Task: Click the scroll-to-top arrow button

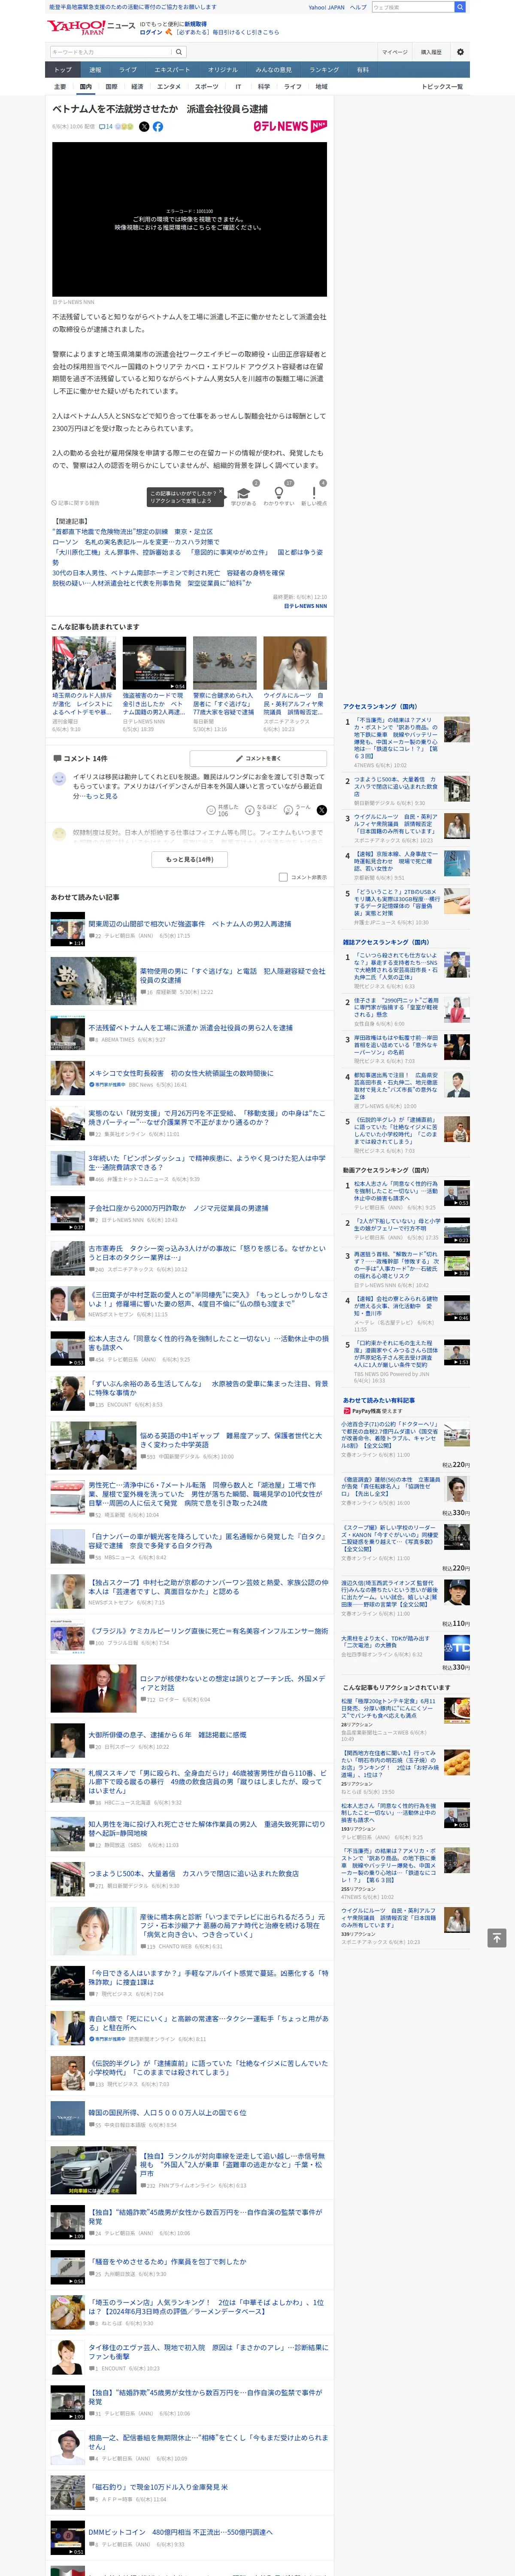Action: coord(496,1938)
